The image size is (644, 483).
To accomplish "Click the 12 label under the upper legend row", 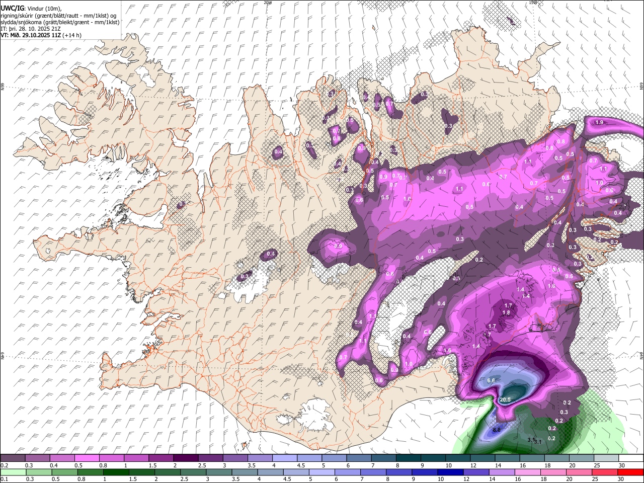I will pos(473,465).
